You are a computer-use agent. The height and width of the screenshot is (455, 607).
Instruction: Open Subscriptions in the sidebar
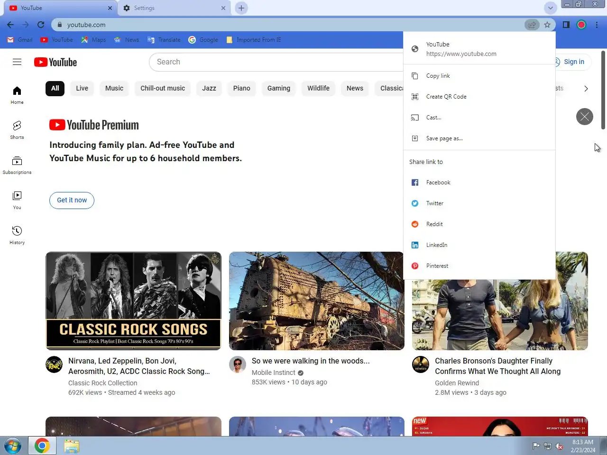(x=17, y=165)
